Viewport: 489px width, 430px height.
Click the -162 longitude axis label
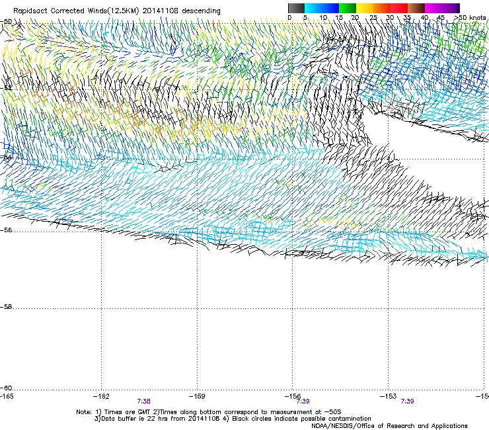(x=101, y=396)
